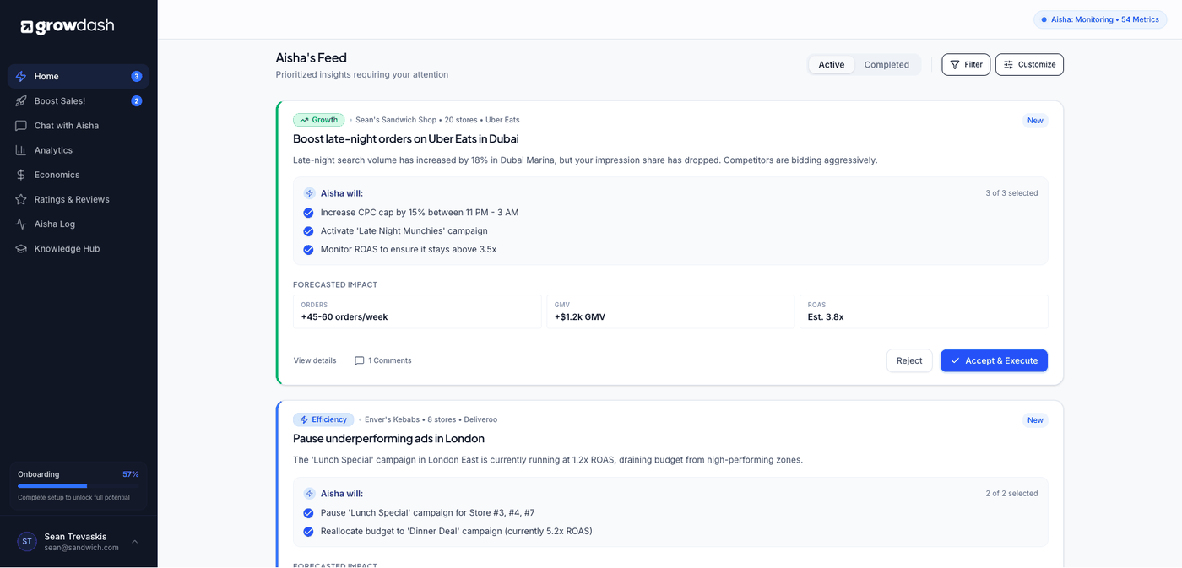Click the ORDERS +45-60 orders/week box
The height and width of the screenshot is (568, 1182).
(x=417, y=311)
